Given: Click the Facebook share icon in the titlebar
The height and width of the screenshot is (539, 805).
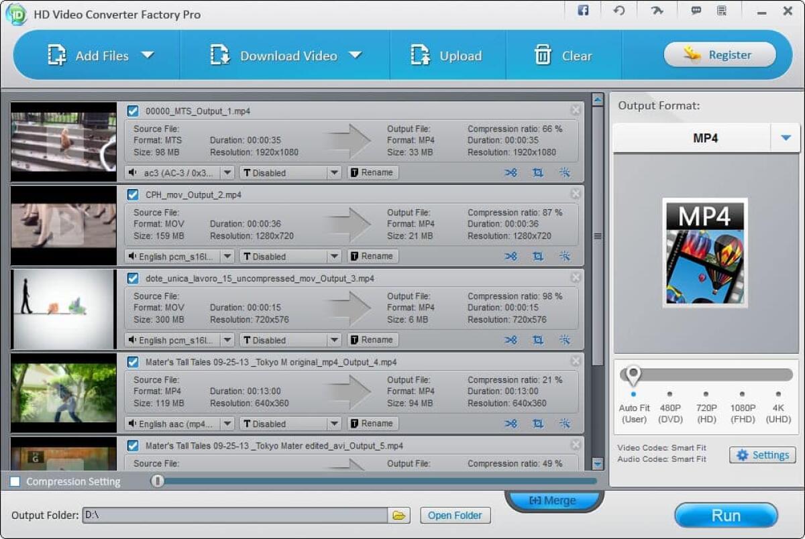Looking at the screenshot, I should point(582,10).
